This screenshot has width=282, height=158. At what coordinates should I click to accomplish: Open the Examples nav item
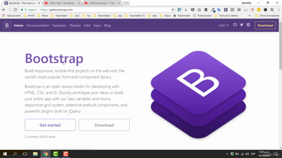tap(59, 25)
